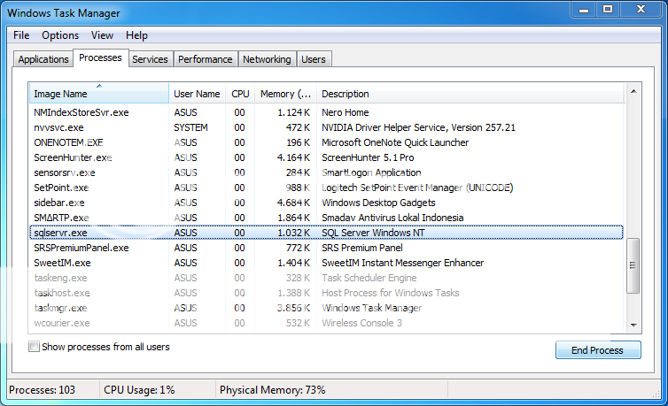Open the Help menu
Image resolution: width=668 pixels, height=406 pixels.
pos(136,35)
